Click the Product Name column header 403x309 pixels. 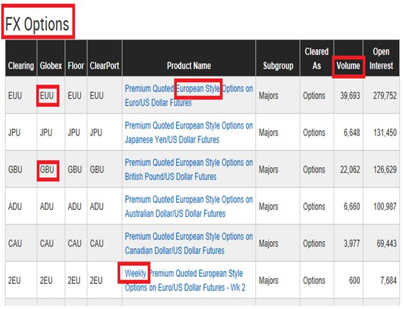(x=189, y=66)
